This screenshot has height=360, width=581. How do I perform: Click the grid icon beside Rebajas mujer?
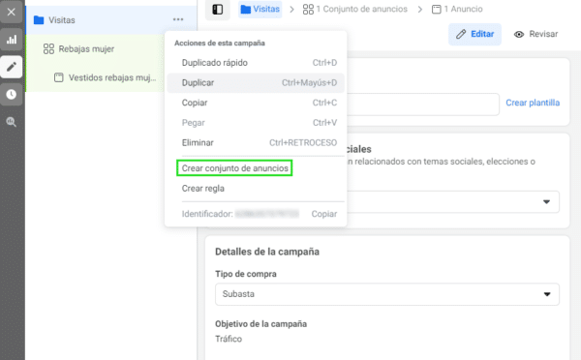click(48, 49)
